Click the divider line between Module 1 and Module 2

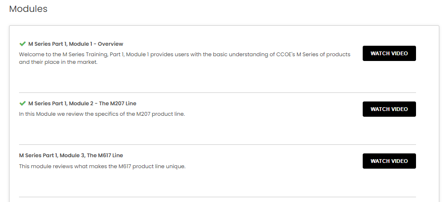pyautogui.click(x=217, y=92)
